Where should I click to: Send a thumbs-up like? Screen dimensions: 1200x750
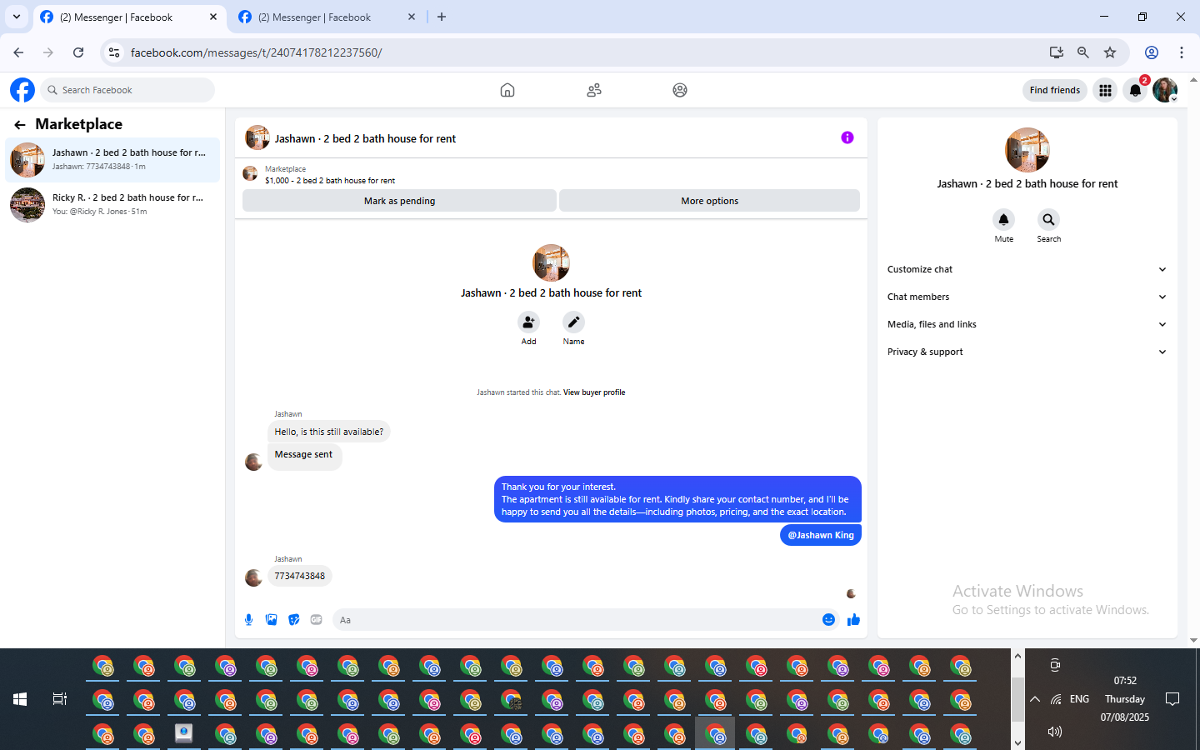853,619
